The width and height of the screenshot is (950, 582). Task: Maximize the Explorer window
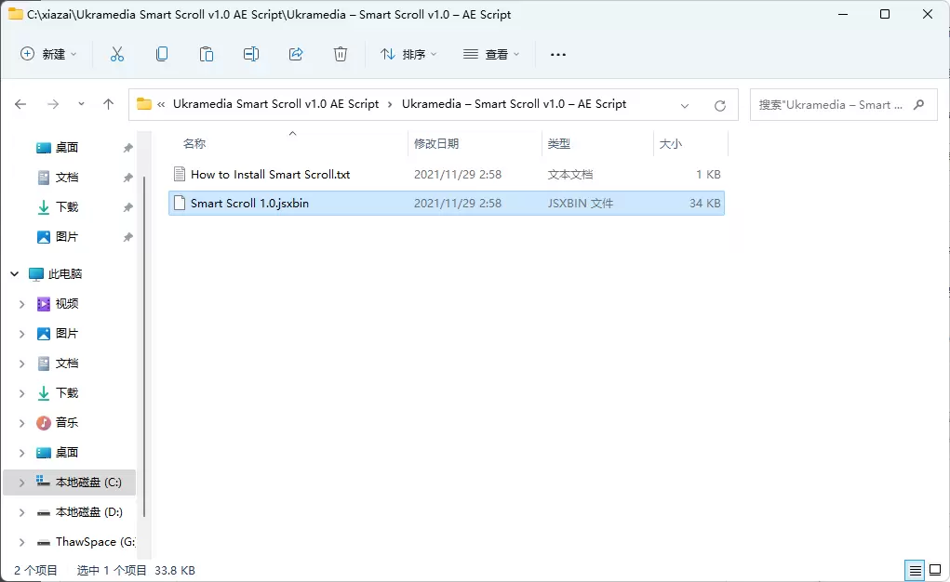coord(885,14)
